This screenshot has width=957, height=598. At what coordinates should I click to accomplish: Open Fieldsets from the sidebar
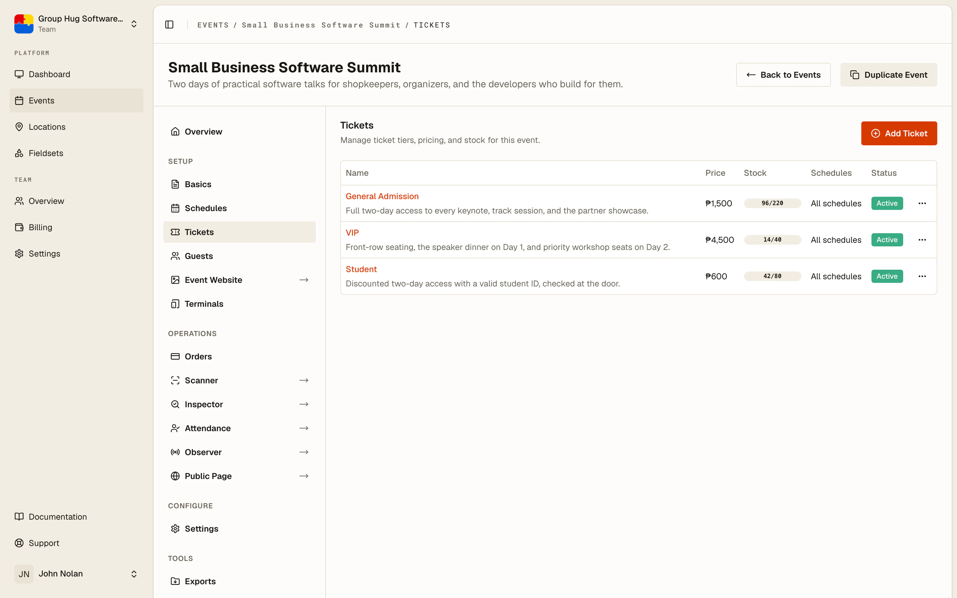[x=77, y=153]
